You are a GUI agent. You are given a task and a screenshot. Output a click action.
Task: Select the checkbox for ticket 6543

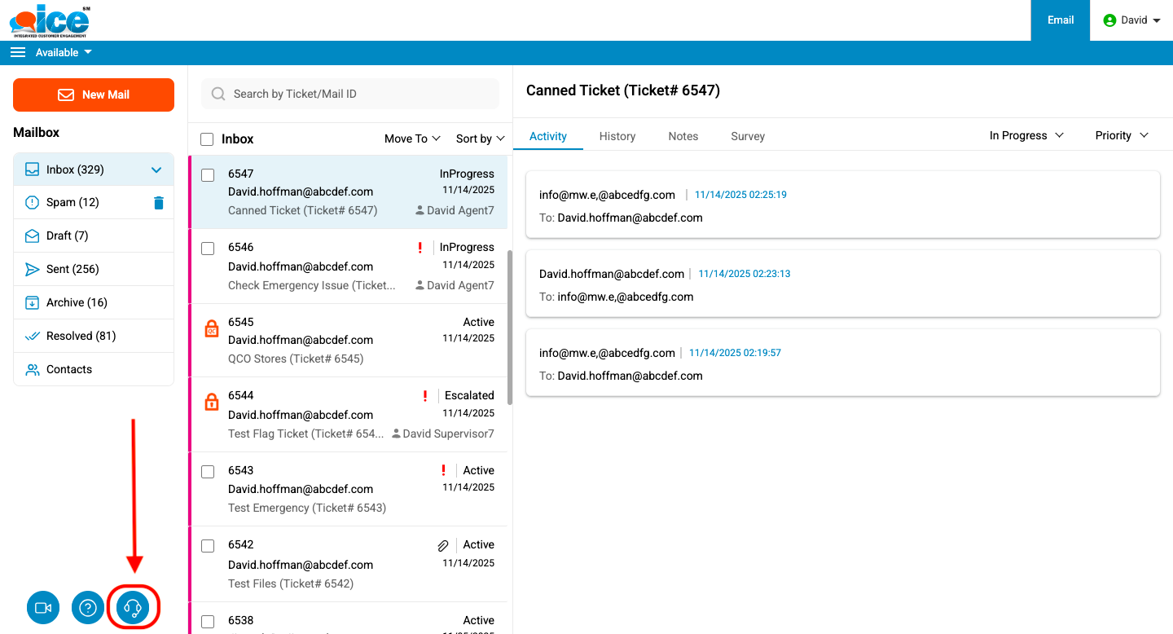tap(208, 472)
